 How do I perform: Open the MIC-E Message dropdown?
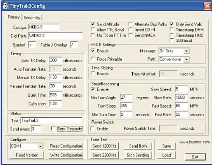pos(187,51)
